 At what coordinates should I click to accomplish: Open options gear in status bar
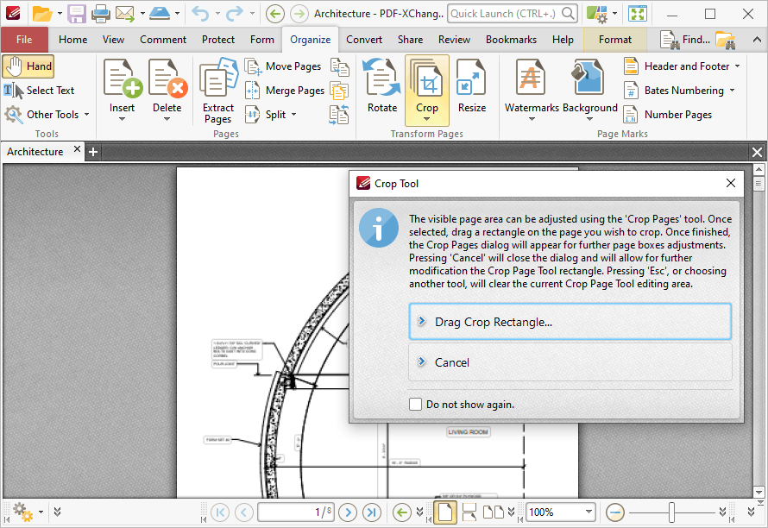pos(22,512)
